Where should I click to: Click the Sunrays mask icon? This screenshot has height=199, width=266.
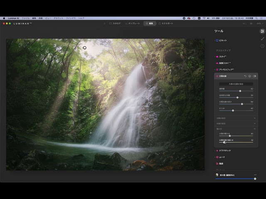[250, 76]
